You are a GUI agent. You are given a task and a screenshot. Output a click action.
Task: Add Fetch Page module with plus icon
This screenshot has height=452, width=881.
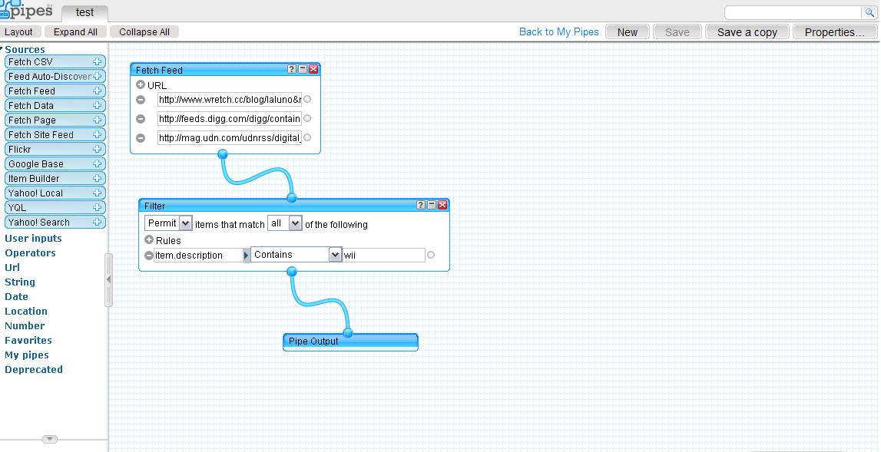pyautogui.click(x=98, y=120)
